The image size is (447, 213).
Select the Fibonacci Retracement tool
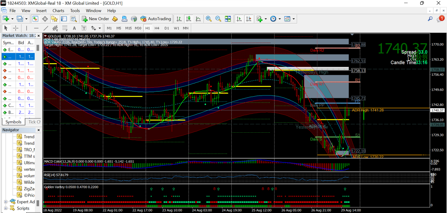65,28
